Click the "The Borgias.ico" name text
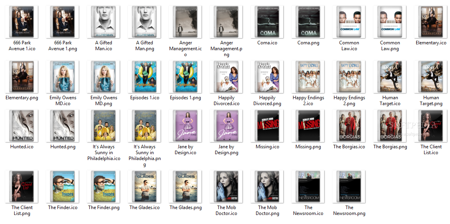This screenshot has width=450, height=224. coord(349,147)
